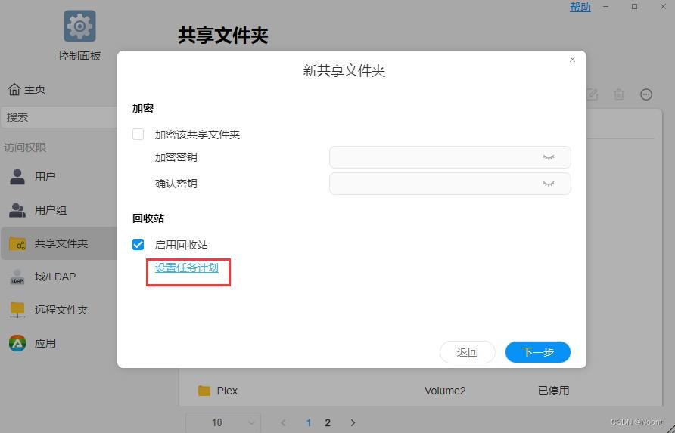The width and height of the screenshot is (675, 433).
Task: Open the items-per-page dropdown showing 10
Action: (x=223, y=422)
